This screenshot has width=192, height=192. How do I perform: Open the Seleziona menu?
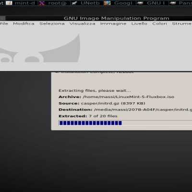[x=52, y=24]
